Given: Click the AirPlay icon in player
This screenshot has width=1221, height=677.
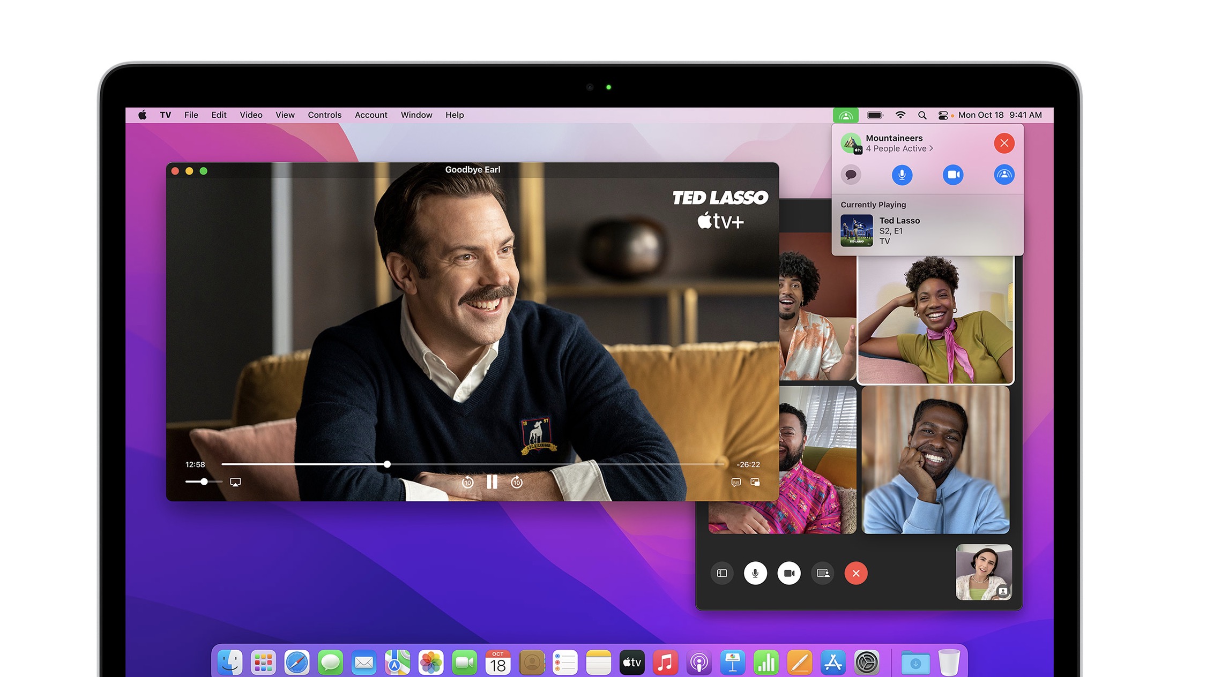Looking at the screenshot, I should pyautogui.click(x=235, y=482).
